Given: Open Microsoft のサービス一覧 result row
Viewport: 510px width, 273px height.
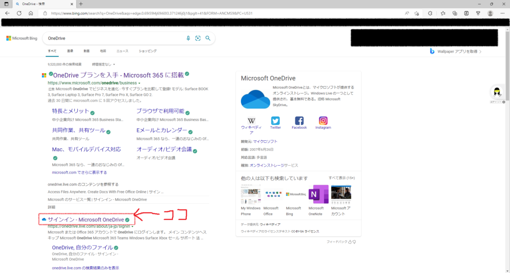Looking at the screenshot, I should pyautogui.click(x=97, y=199).
